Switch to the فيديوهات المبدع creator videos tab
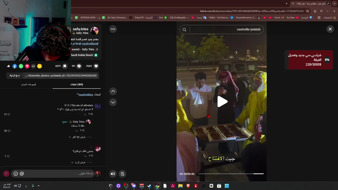This screenshot has height=190, width=338. [29, 84]
